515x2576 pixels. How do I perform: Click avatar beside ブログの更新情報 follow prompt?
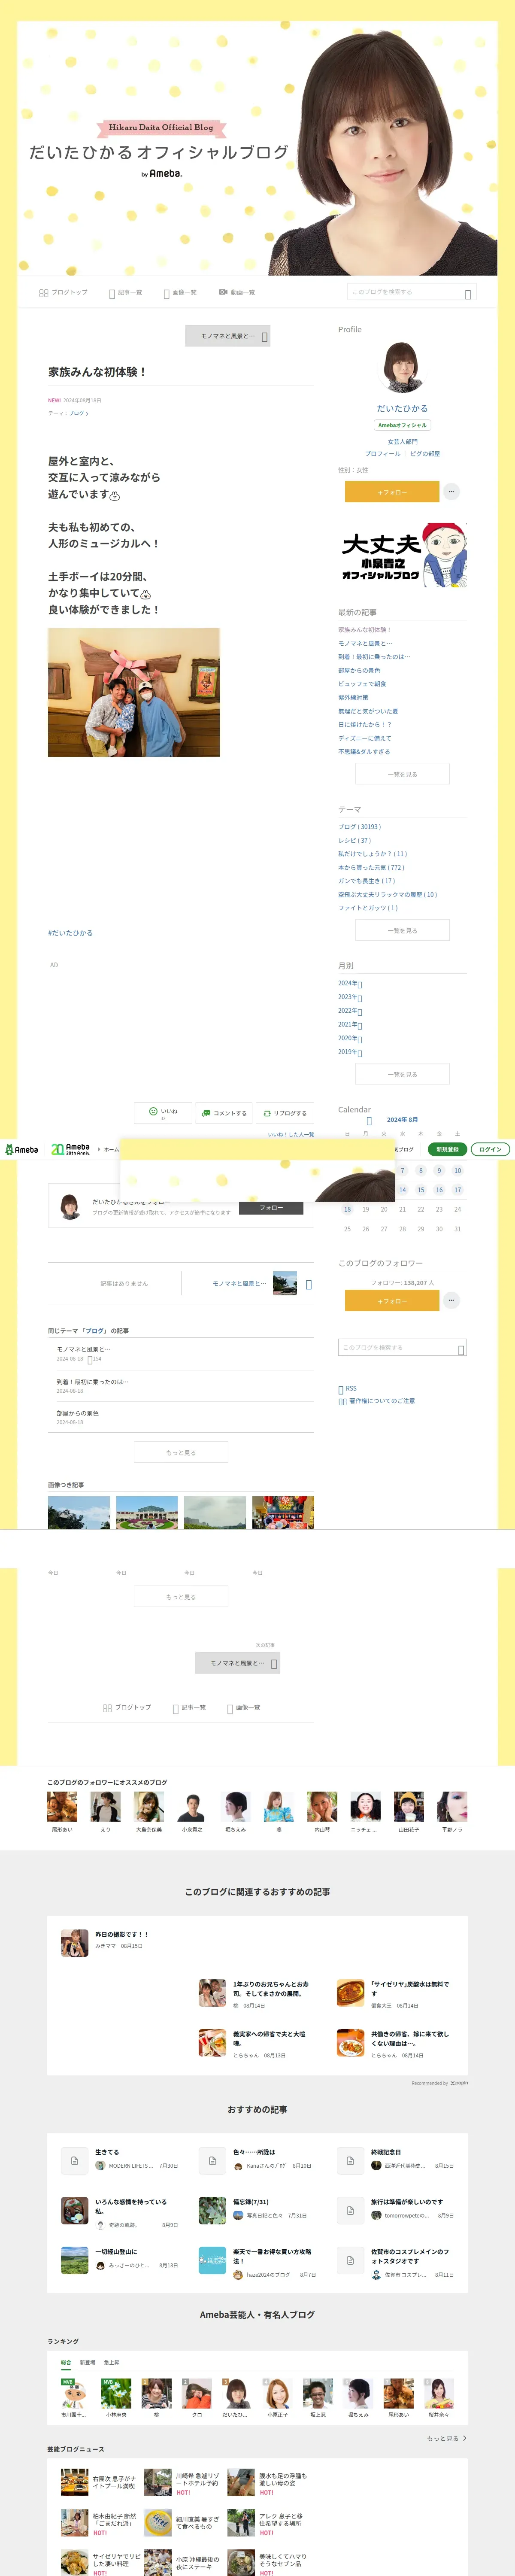70,1206
